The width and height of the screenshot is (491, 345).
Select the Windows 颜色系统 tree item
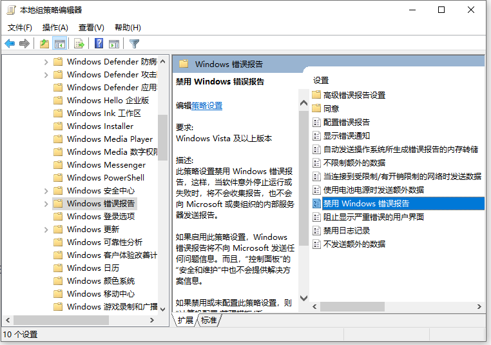click(x=101, y=281)
